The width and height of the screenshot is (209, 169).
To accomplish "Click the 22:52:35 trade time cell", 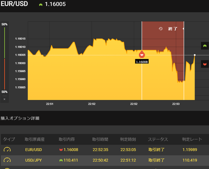I will click(x=101, y=149).
